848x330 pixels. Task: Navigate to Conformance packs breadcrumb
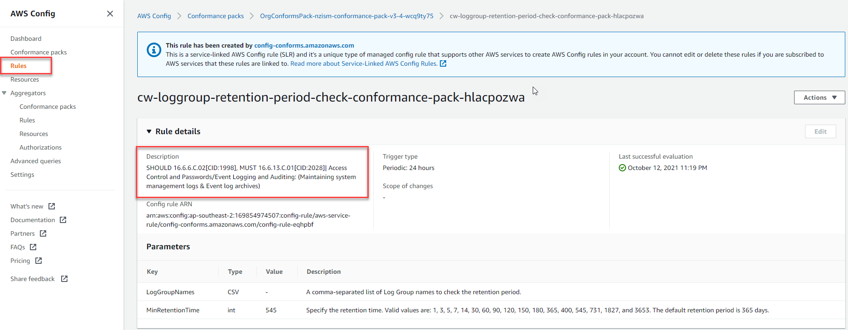(216, 16)
